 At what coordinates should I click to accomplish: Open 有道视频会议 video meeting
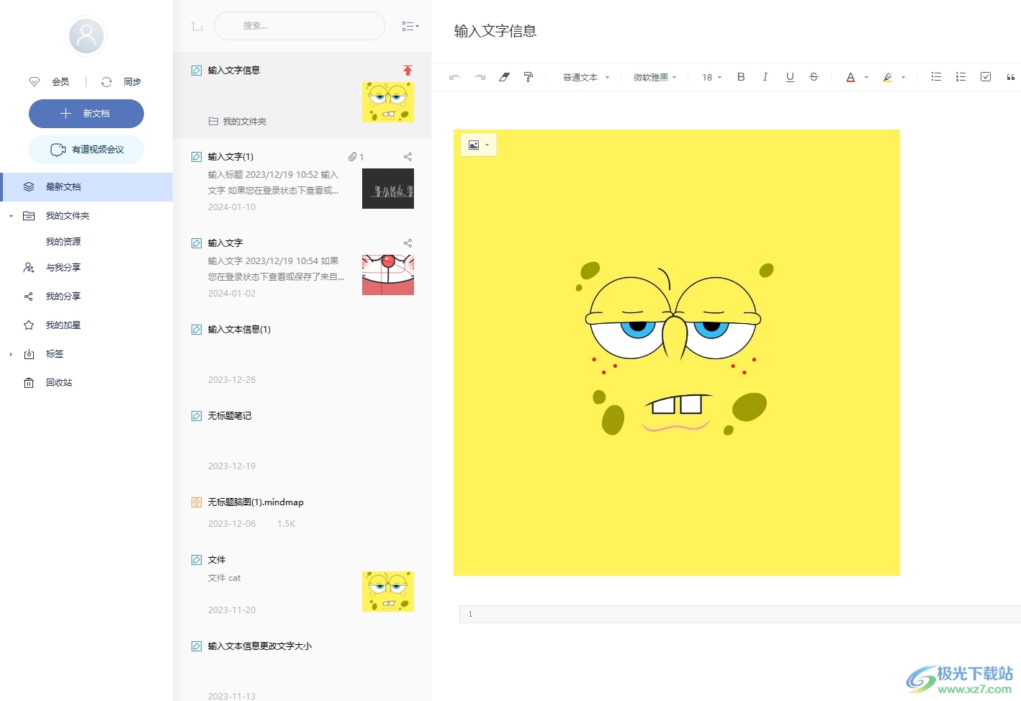point(86,150)
